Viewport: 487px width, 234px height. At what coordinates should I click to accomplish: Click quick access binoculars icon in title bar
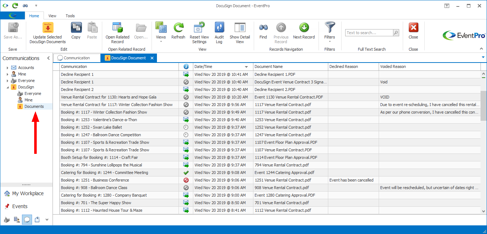(25, 6)
